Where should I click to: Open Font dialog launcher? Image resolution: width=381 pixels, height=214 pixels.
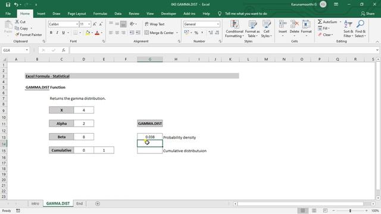point(104,42)
